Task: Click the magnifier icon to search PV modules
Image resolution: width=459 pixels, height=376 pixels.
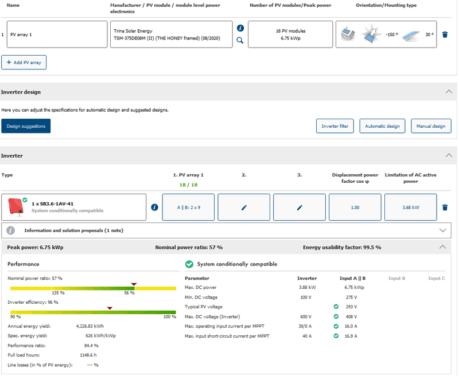Action: (240, 40)
